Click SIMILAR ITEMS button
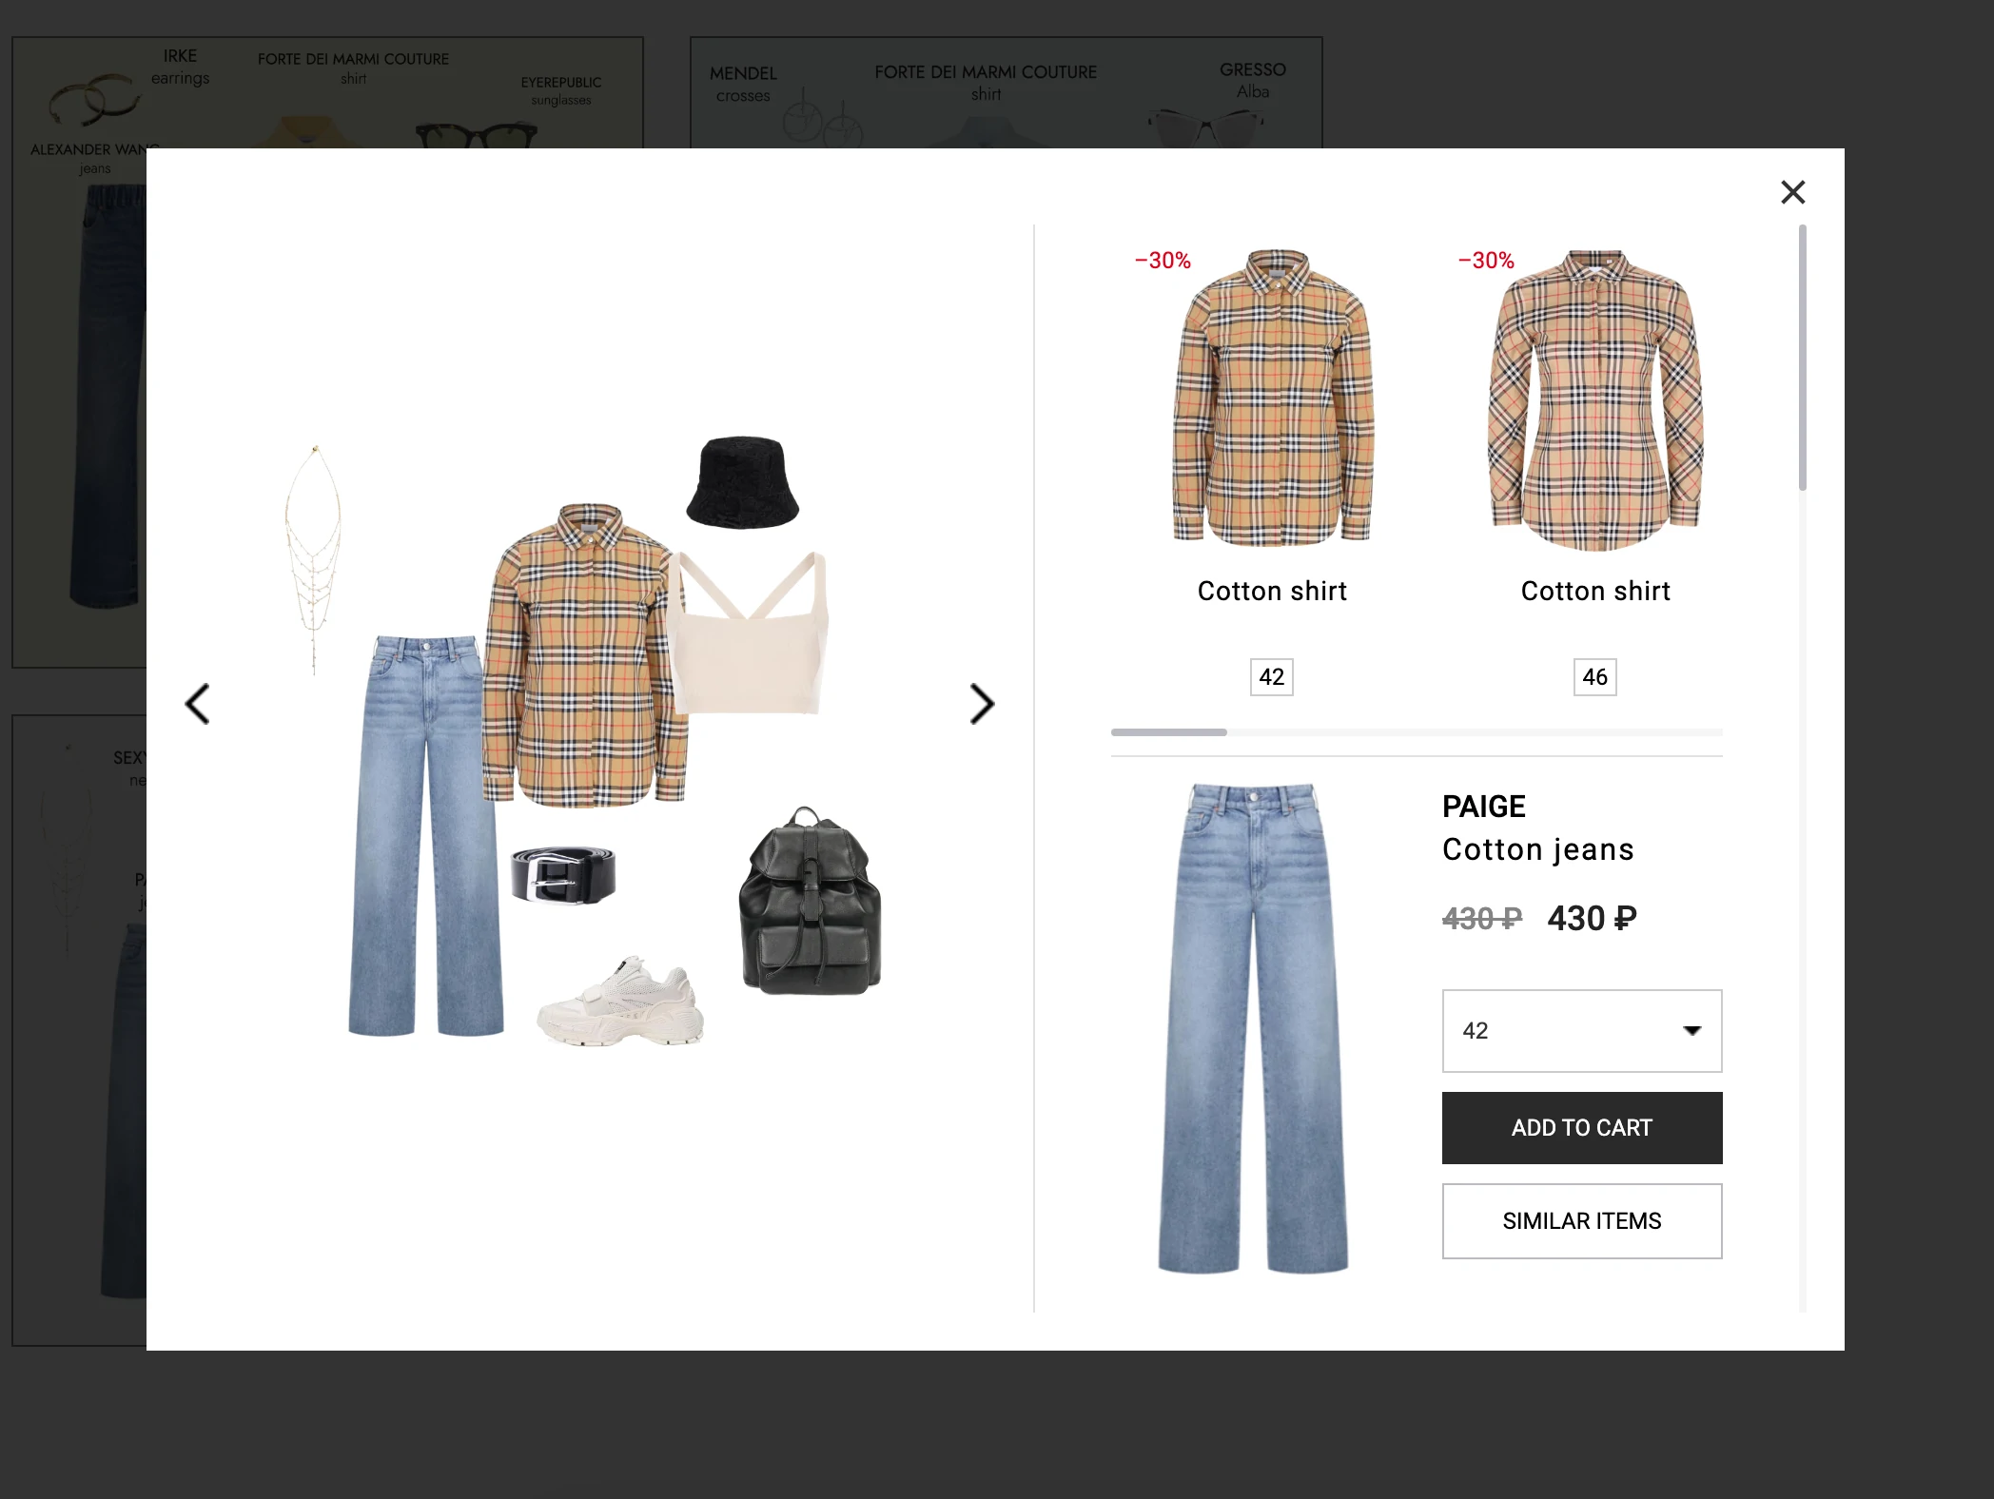The width and height of the screenshot is (1994, 1499). (x=1581, y=1220)
